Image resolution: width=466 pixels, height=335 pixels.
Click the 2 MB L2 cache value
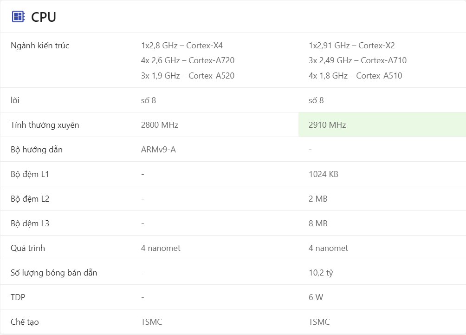(x=318, y=199)
